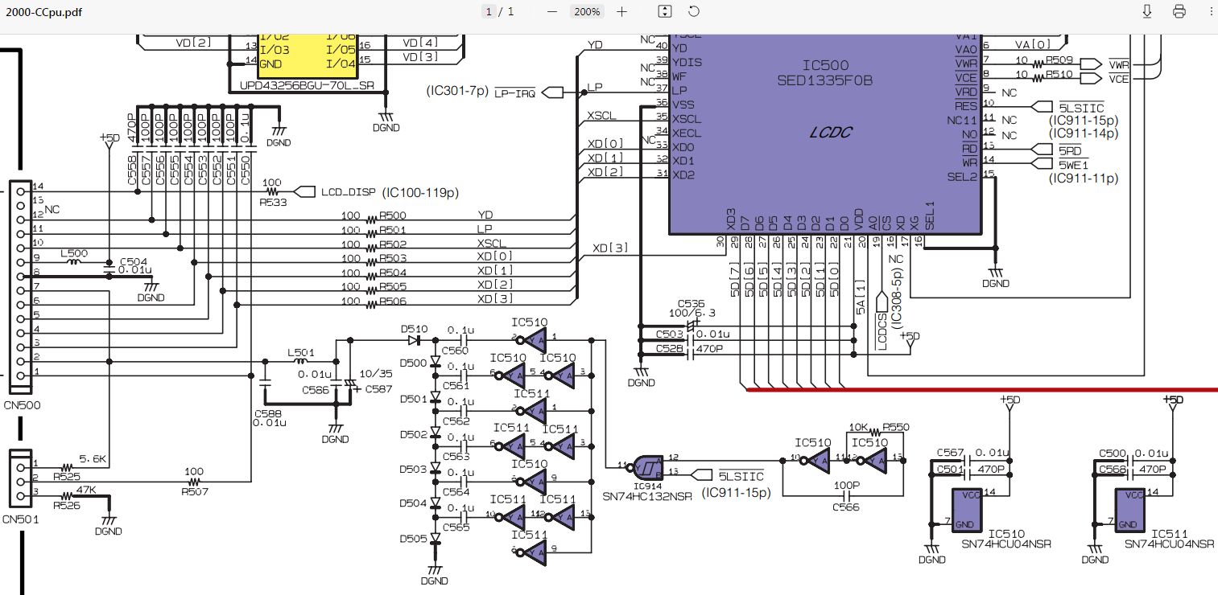Click the (IC301-7p) reference
The height and width of the screenshot is (595, 1218).
coord(457,92)
